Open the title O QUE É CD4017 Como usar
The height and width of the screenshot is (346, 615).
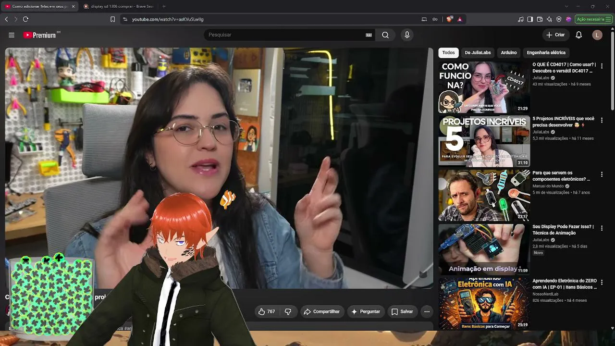(564, 68)
